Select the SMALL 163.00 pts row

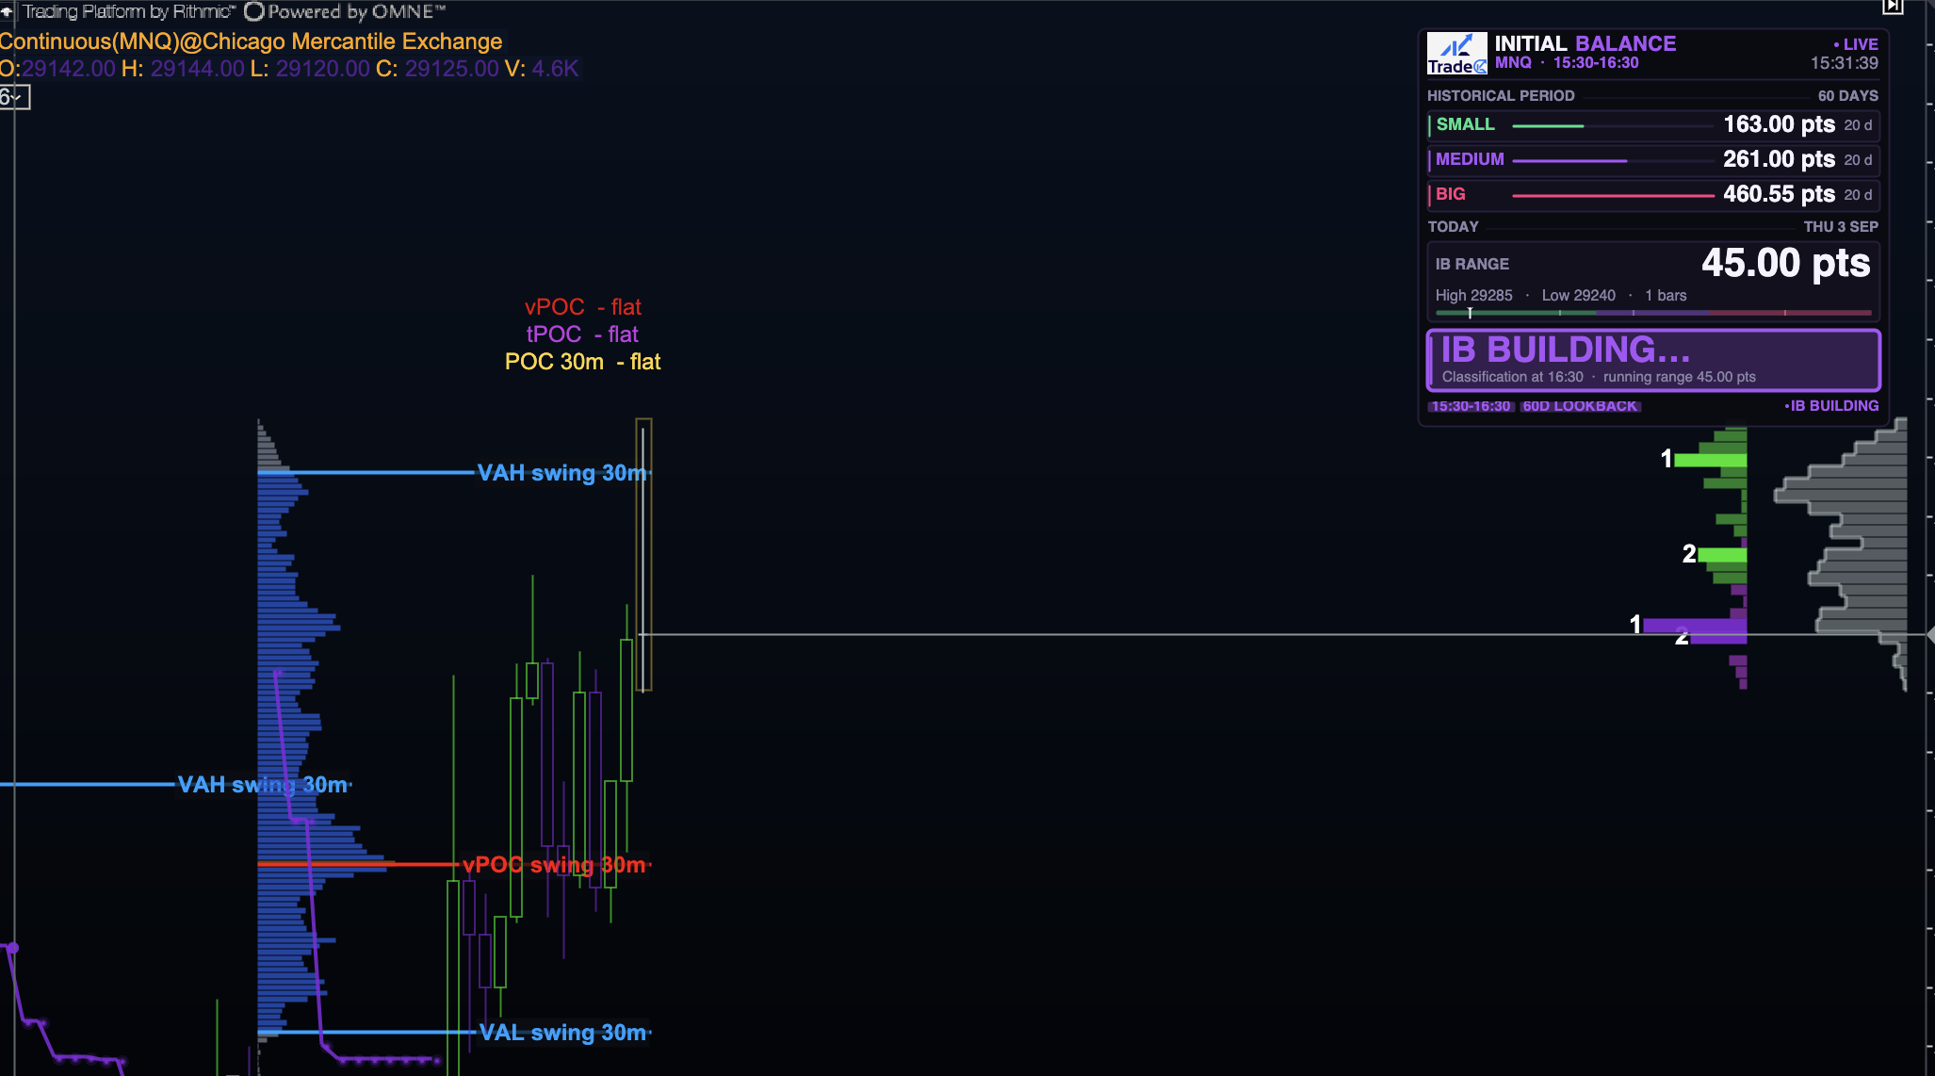pyautogui.click(x=1653, y=124)
